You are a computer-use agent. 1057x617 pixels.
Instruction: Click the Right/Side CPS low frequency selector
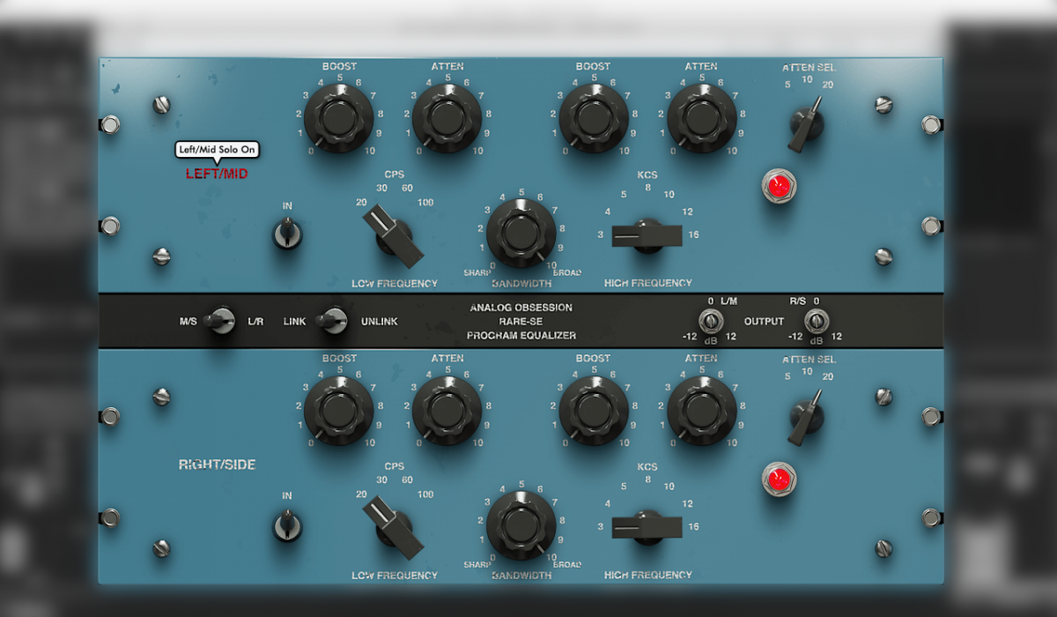(394, 527)
